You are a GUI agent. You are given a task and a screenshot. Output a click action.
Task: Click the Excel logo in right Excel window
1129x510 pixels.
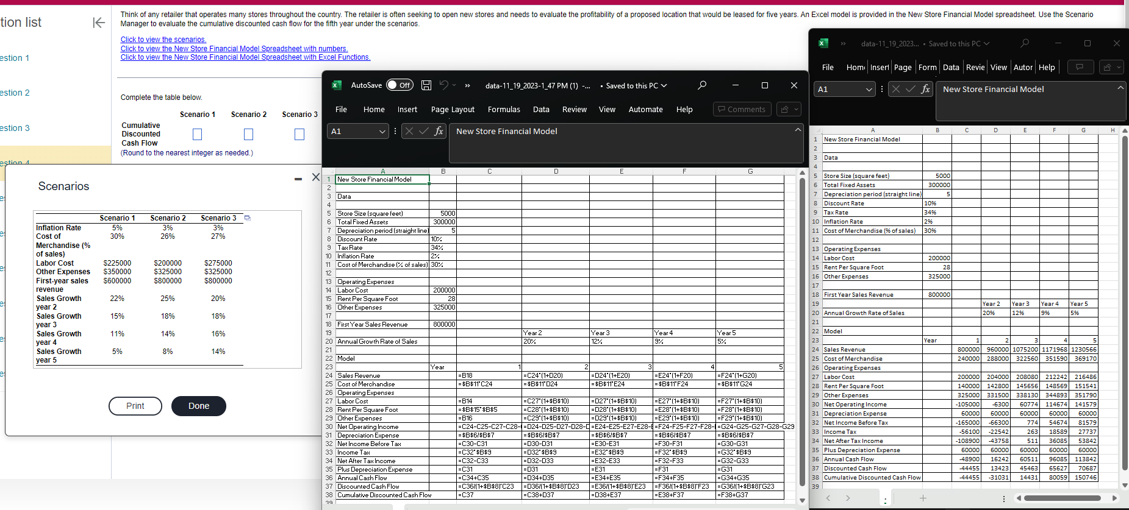[823, 43]
